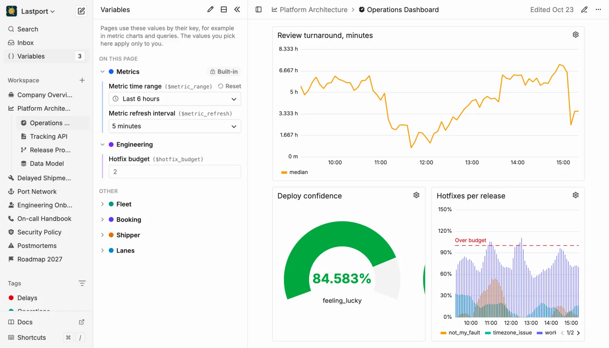This screenshot has height=348, width=609.
Task: Open Tracking API page
Action: (53, 137)
